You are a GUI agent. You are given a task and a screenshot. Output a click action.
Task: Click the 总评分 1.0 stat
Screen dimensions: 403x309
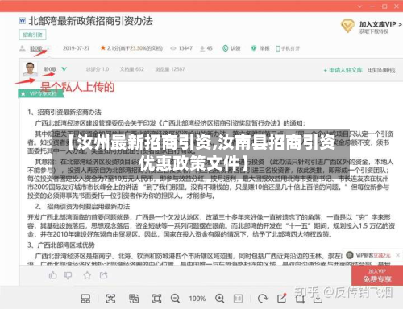pyautogui.click(x=98, y=69)
